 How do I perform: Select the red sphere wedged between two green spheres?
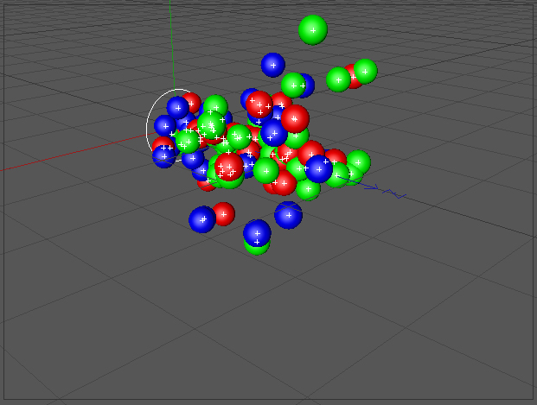pyautogui.click(x=353, y=77)
